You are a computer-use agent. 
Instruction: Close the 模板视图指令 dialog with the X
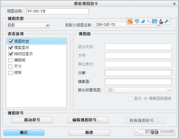point(174,3)
